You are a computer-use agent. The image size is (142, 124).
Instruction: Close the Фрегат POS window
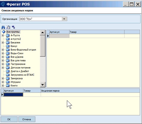click(x=138, y=4)
